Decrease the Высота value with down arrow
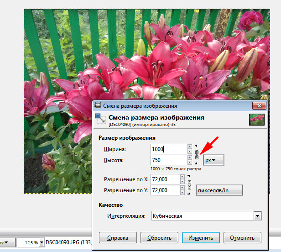 pos(189,163)
